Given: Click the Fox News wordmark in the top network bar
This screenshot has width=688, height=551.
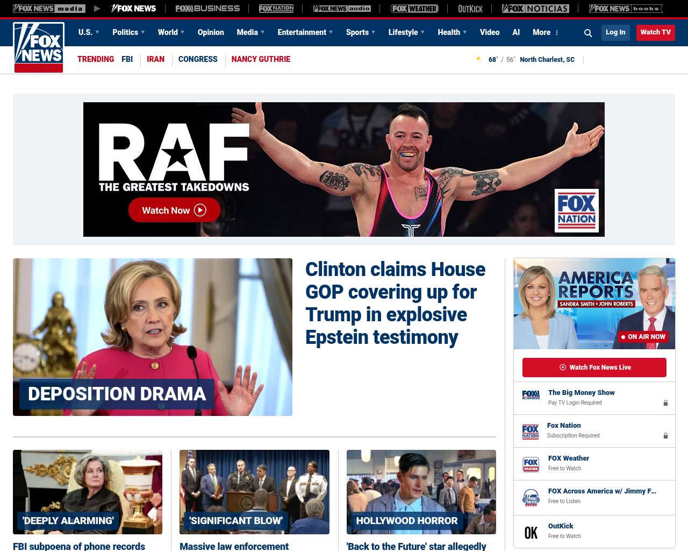Looking at the screenshot, I should click(134, 9).
